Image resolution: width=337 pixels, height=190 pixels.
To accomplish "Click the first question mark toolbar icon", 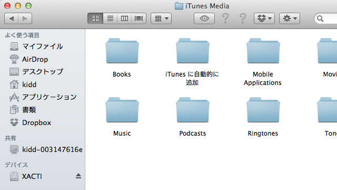I will tap(225, 18).
